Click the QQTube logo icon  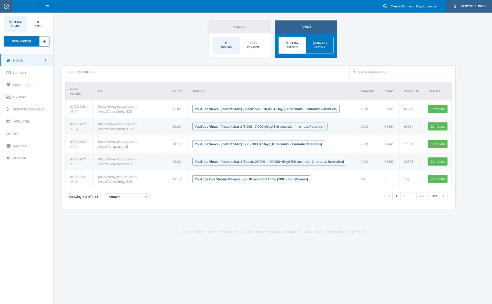pos(6,6)
